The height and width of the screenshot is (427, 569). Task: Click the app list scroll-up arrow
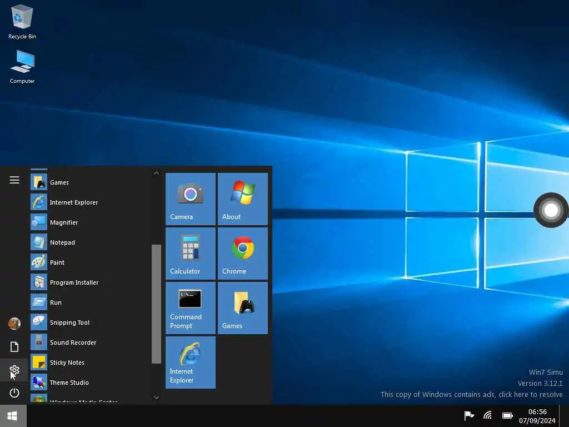pos(156,173)
